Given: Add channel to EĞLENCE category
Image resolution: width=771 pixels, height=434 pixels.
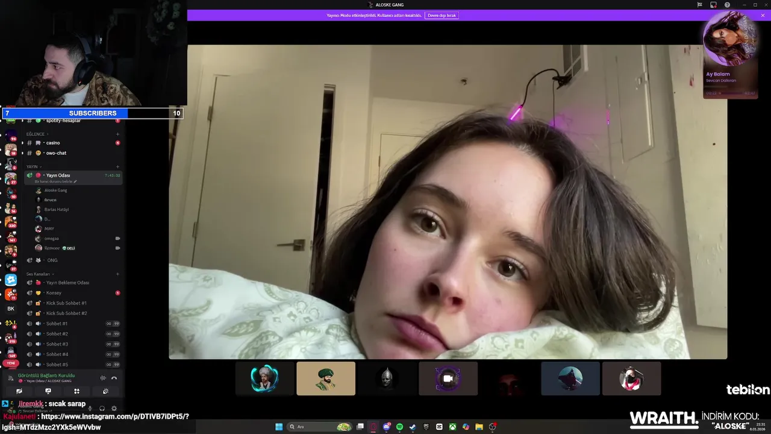Looking at the screenshot, I should click(117, 134).
